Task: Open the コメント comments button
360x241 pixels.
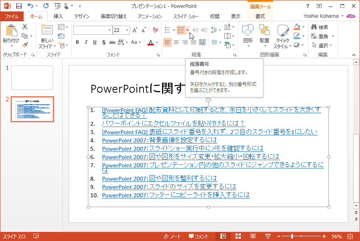Action: tap(198, 236)
